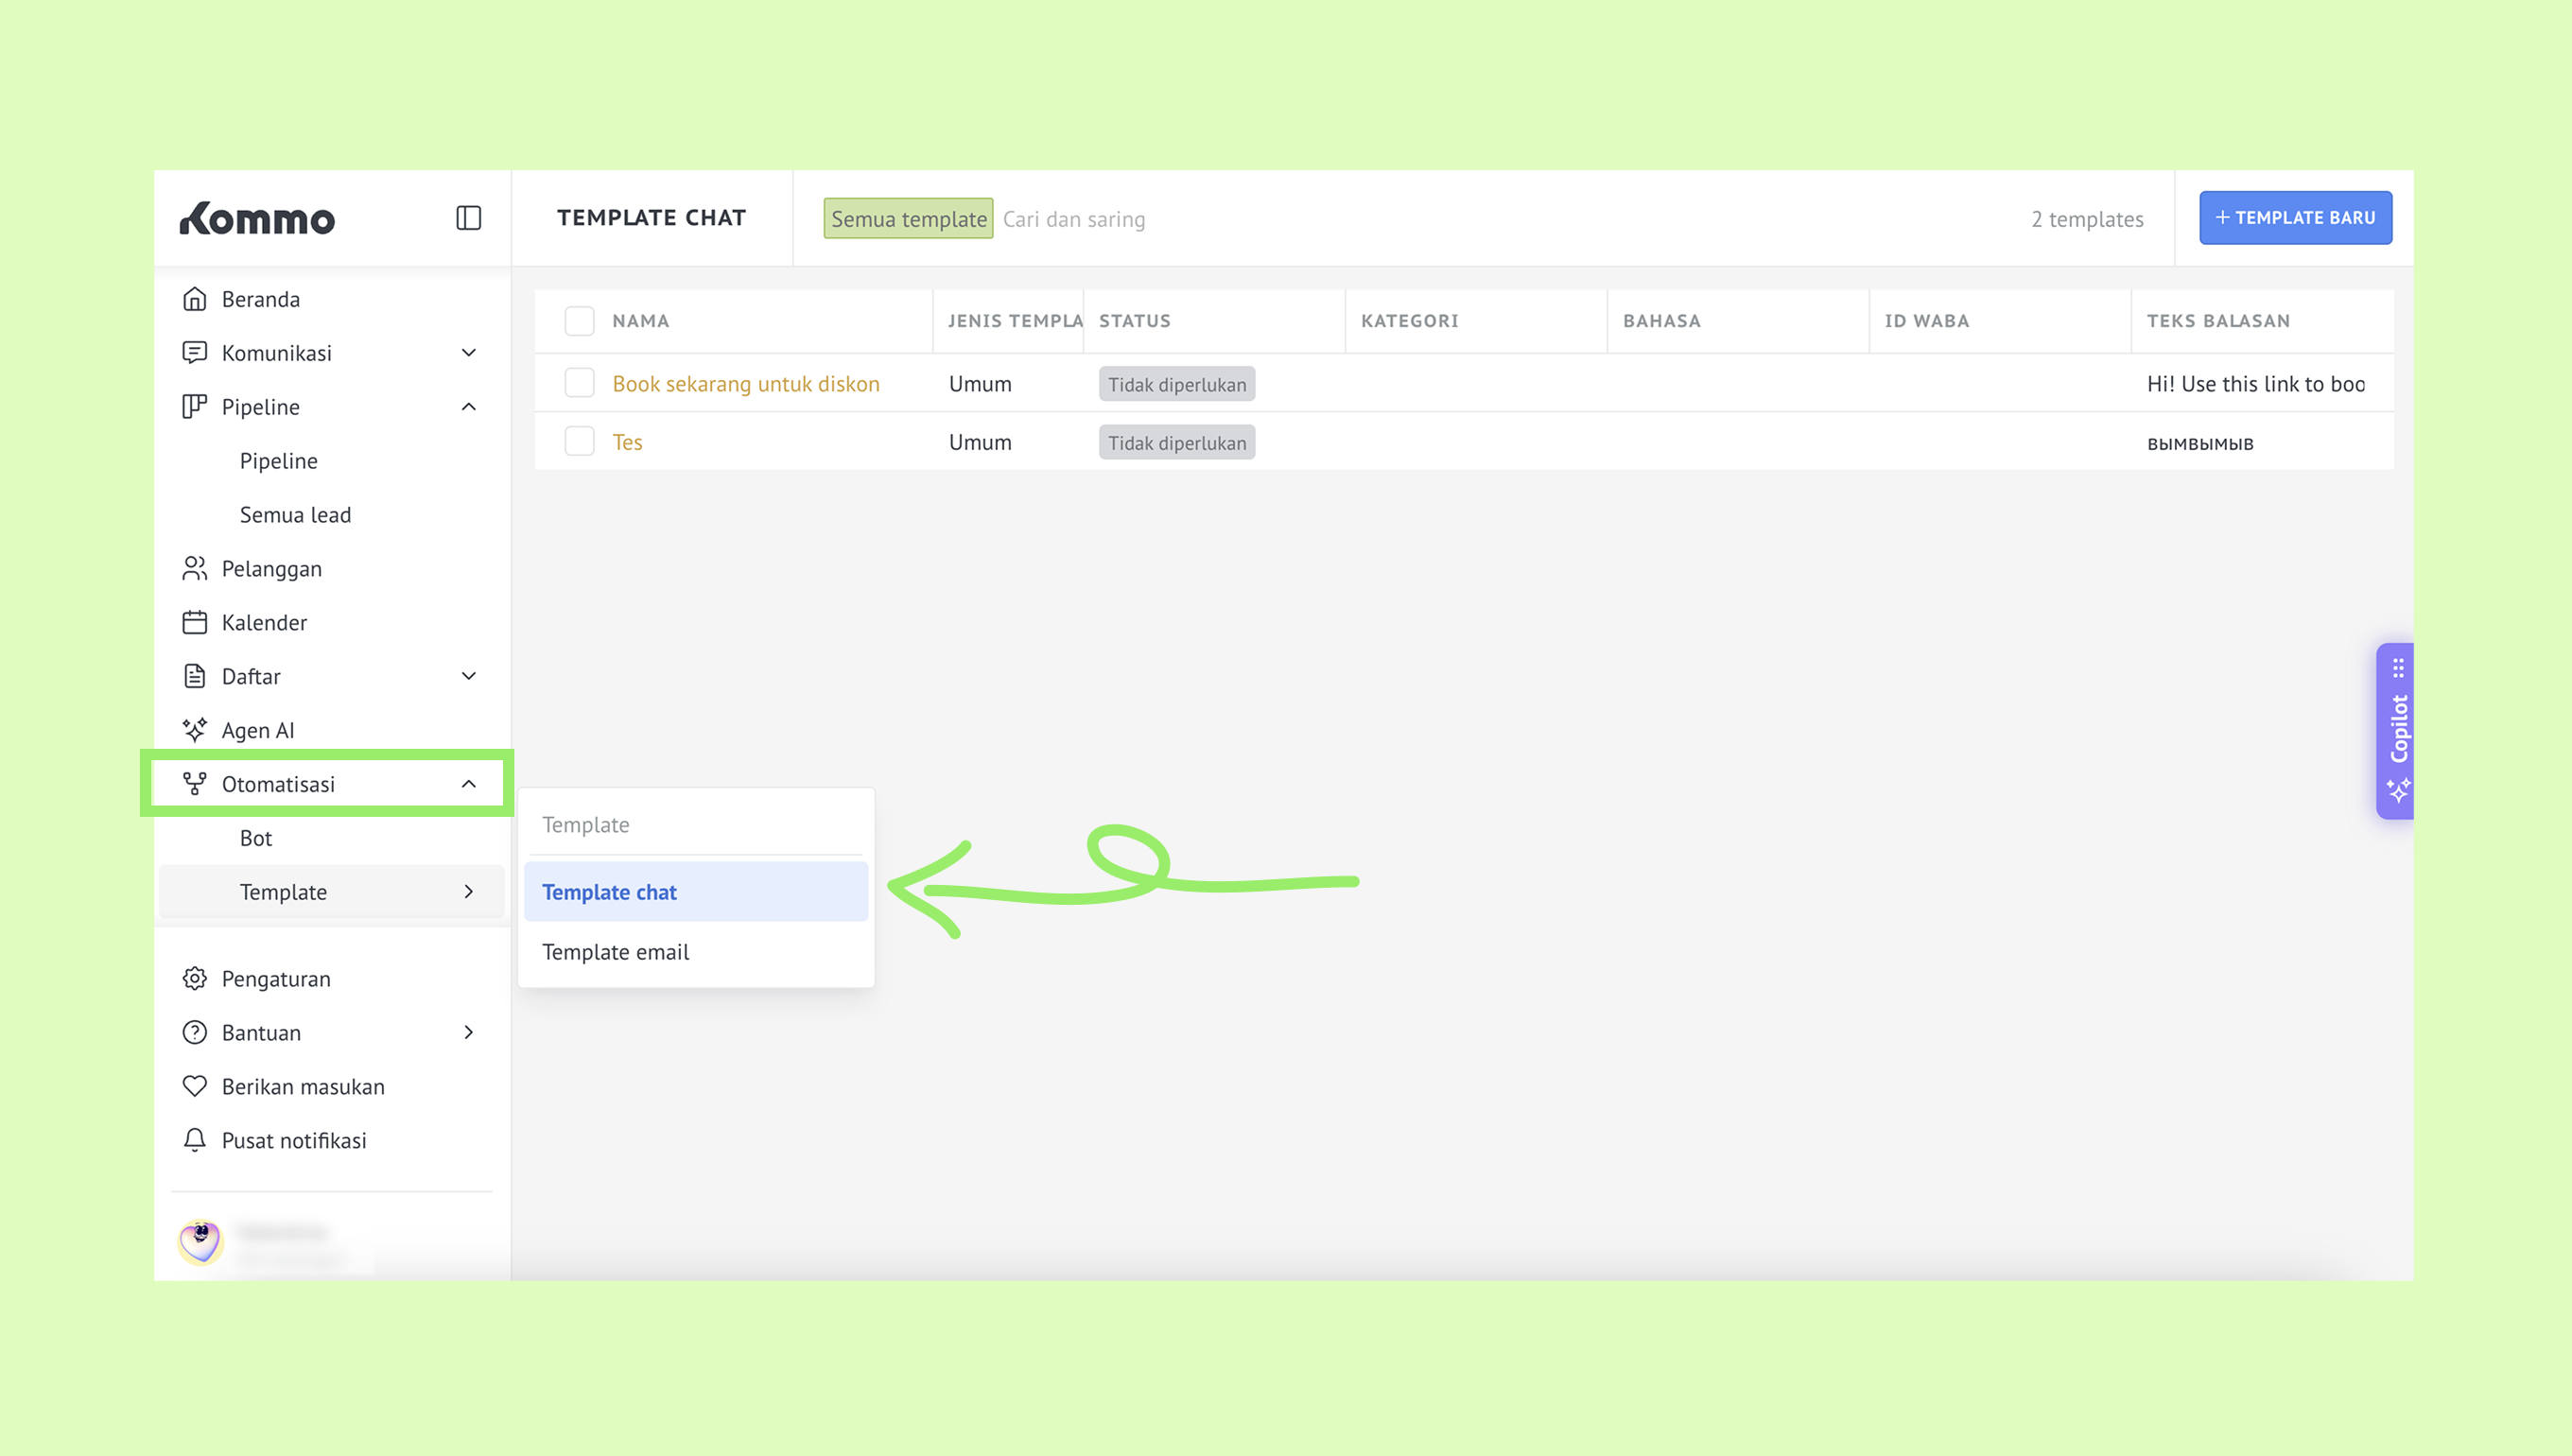Viewport: 2572px width, 1456px height.
Task: Click Tidak diperlukan status for Tes
Action: pyautogui.click(x=1177, y=443)
